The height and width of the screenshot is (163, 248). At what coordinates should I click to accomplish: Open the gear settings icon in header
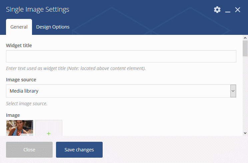[x=217, y=10]
